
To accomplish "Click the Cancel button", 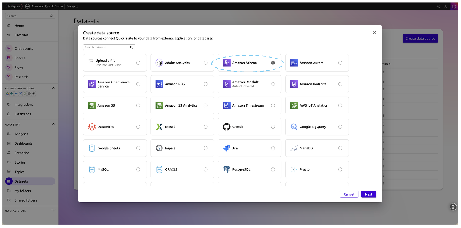I will [349, 194].
